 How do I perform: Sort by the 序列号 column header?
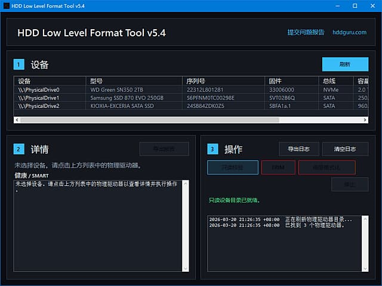tap(223, 81)
